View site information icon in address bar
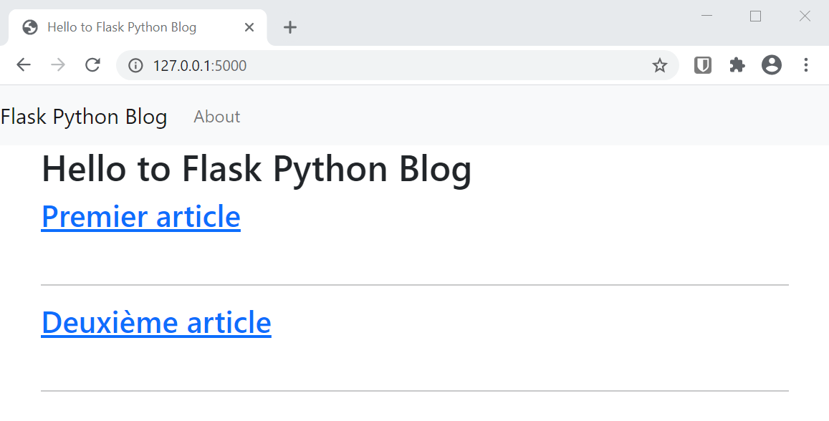 pyautogui.click(x=135, y=66)
